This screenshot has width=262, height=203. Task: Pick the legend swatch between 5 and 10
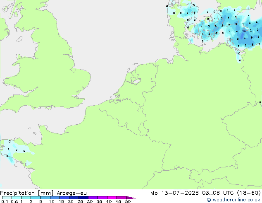pyautogui.click(x=45, y=198)
